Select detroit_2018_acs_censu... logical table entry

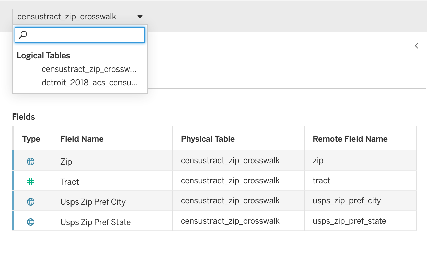pyautogui.click(x=89, y=83)
